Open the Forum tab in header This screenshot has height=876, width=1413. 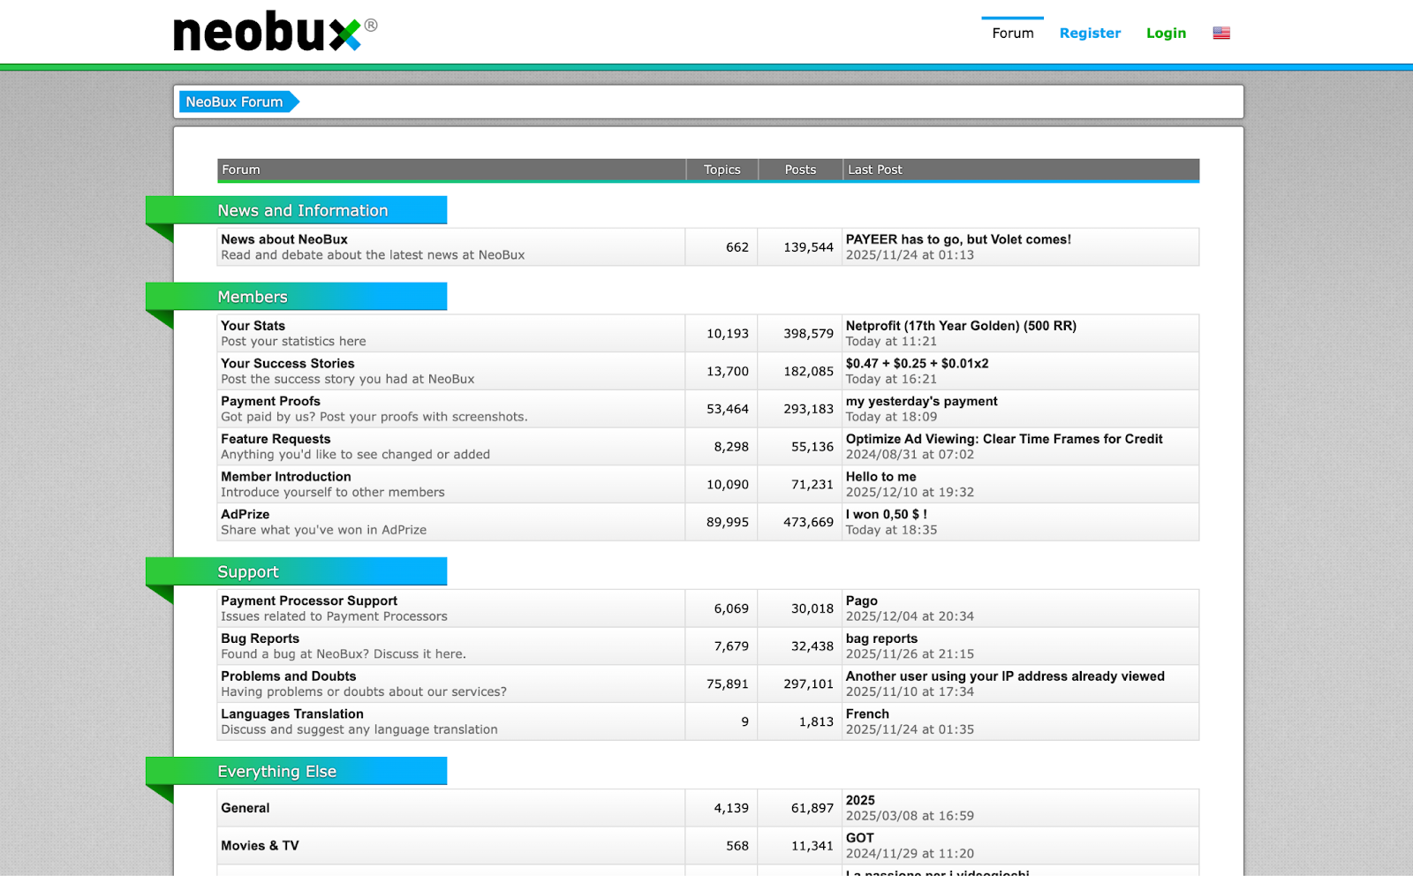pyautogui.click(x=1012, y=34)
